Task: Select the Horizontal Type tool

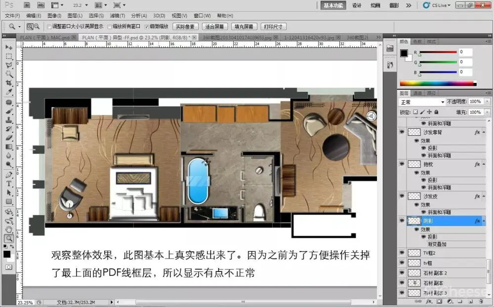Action: (9, 184)
